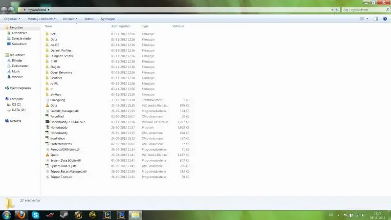Open Musik library

tap(16, 71)
